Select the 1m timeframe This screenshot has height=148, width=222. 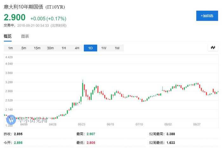pos(10,48)
